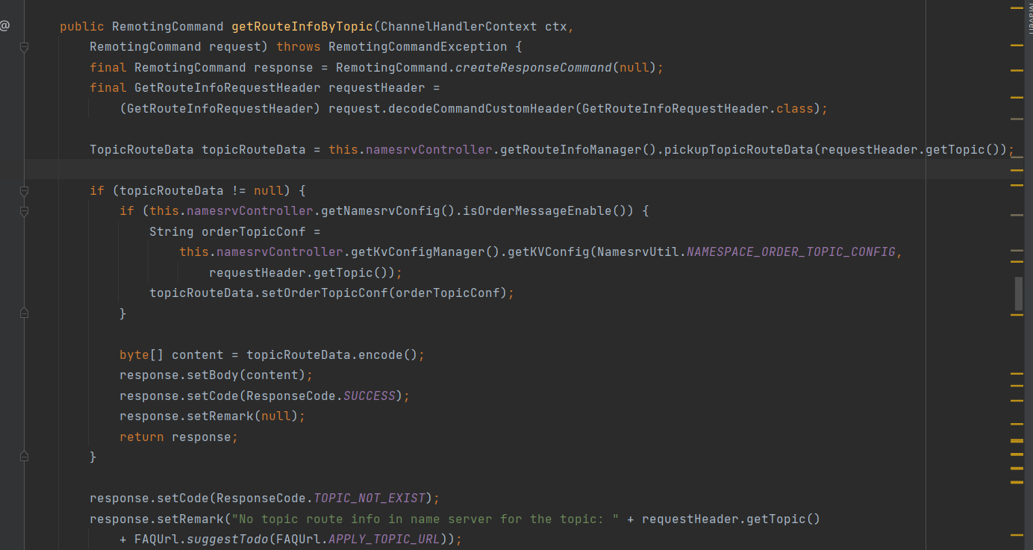This screenshot has width=1033, height=550.
Task: Collapse the topicRouteData null-check if block
Action: (x=24, y=191)
